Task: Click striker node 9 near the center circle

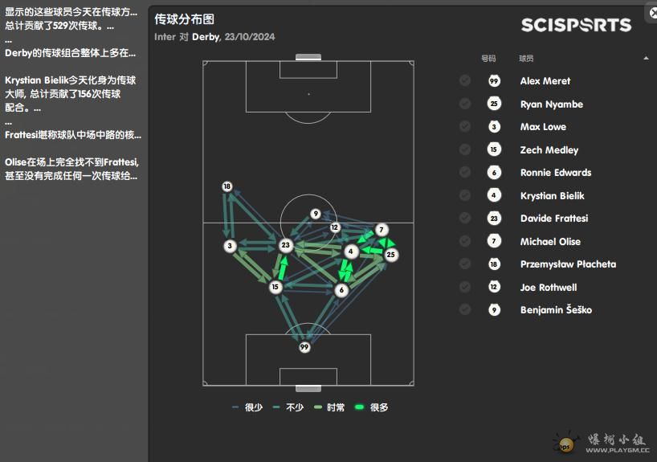Action: (316, 214)
